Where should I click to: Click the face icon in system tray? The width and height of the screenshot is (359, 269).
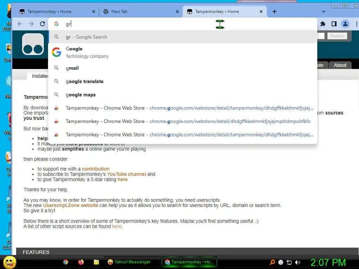(x=281, y=262)
